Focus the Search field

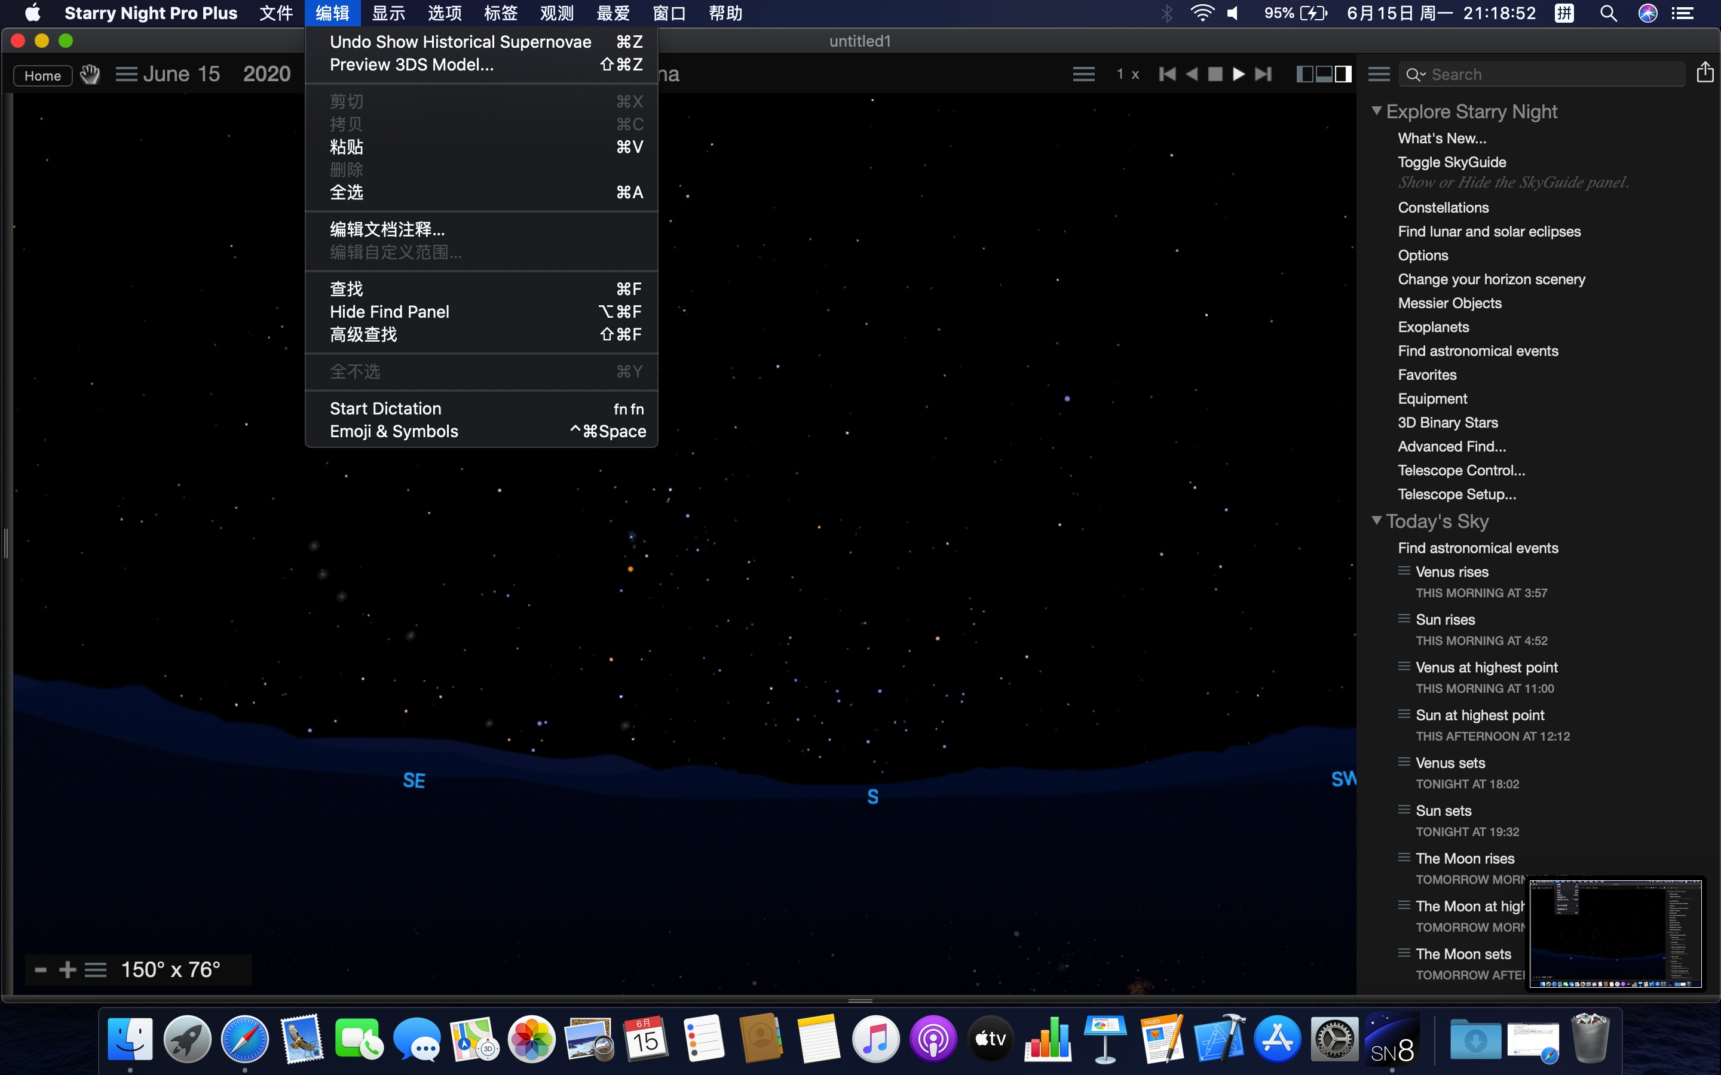coord(1542,75)
